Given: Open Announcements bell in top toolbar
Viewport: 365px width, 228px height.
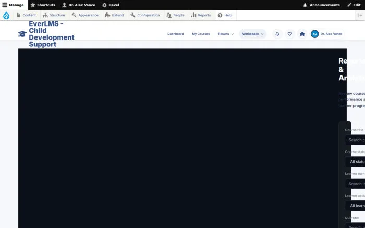Looking at the screenshot, I should (321, 5).
